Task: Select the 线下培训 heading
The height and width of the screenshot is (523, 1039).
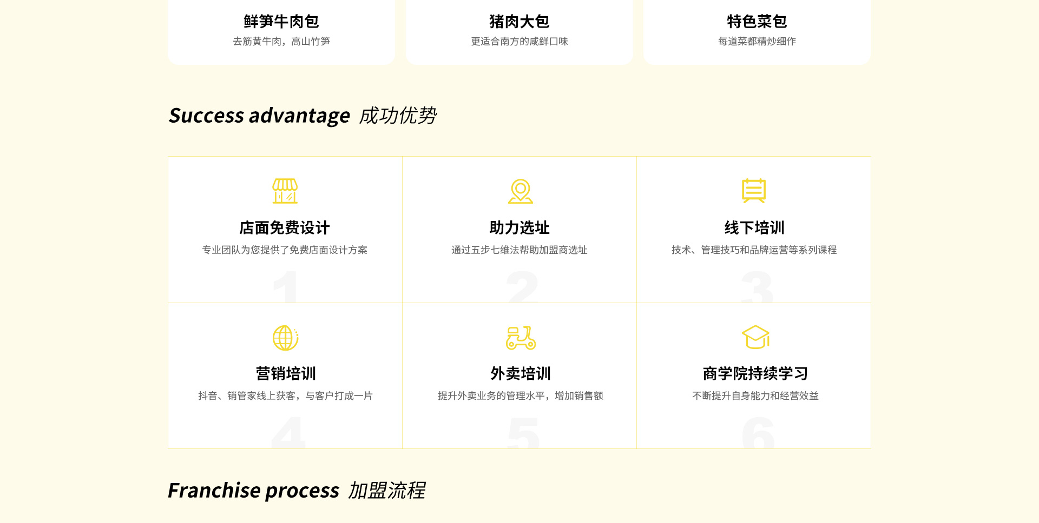Action: coord(754,228)
